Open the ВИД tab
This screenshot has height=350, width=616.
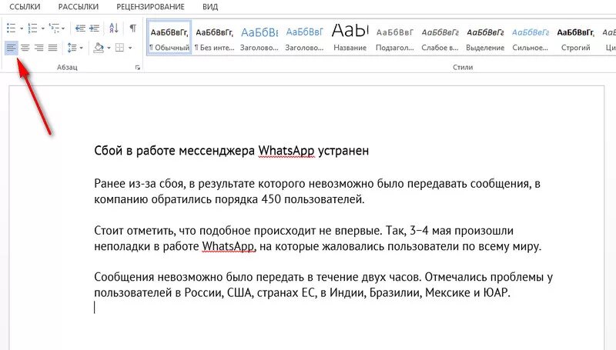click(210, 7)
